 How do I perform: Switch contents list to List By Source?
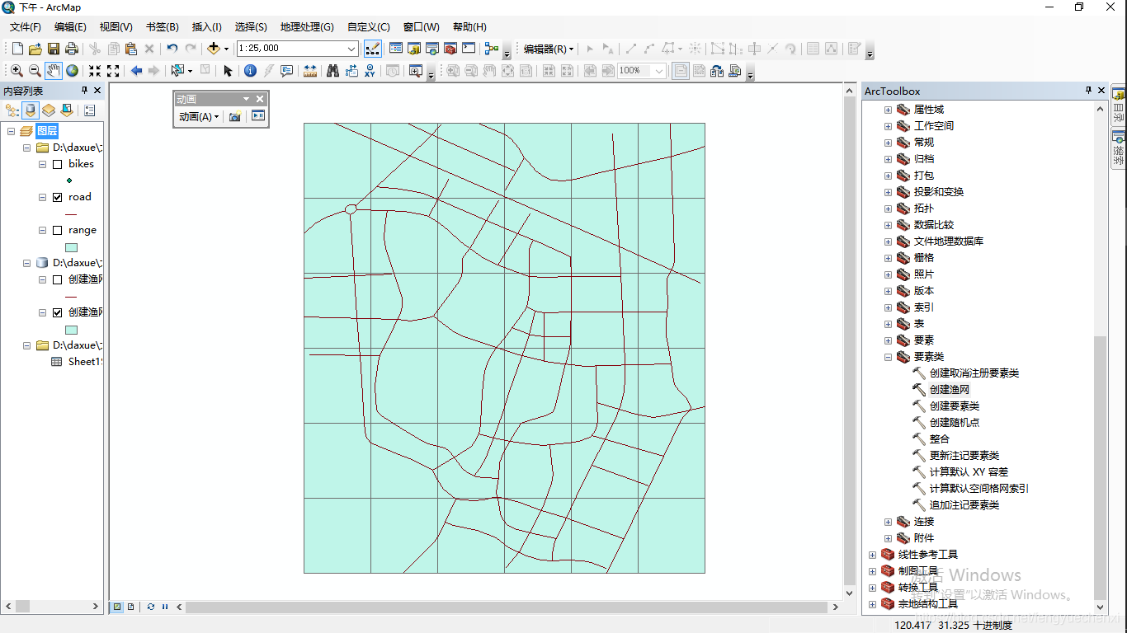[x=31, y=110]
